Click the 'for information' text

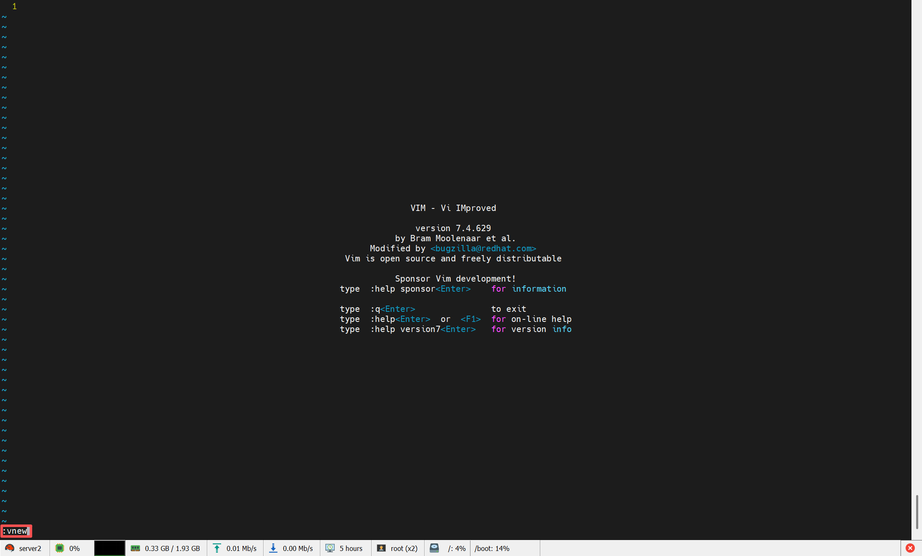[529, 289]
